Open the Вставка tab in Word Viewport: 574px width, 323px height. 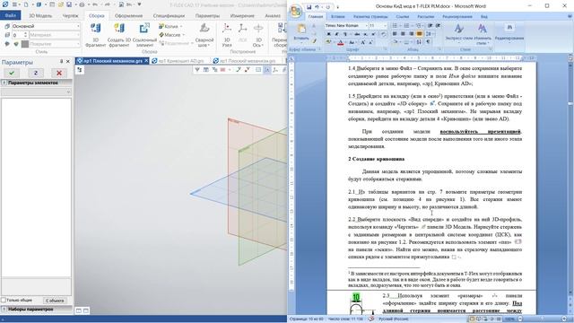pyautogui.click(x=337, y=16)
